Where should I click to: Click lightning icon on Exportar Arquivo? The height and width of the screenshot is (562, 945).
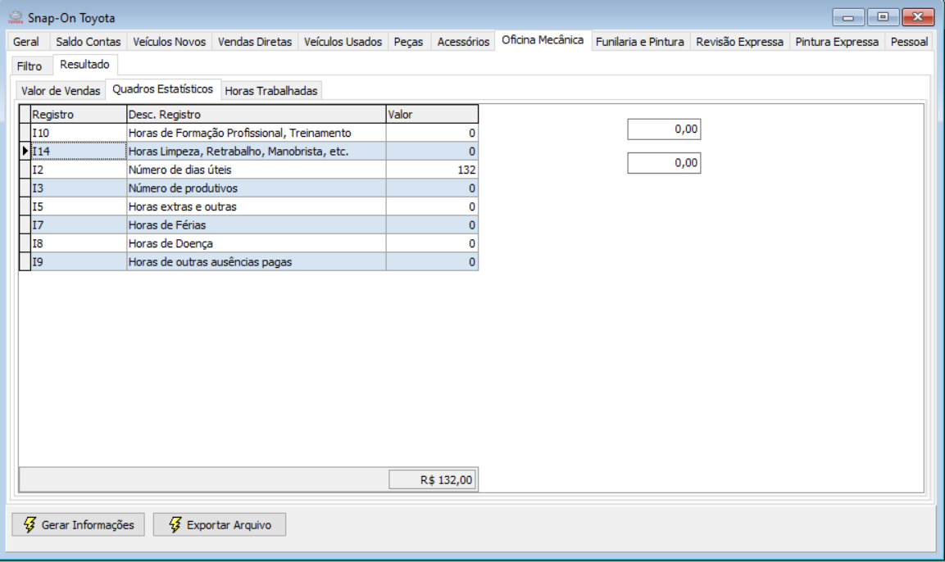[x=175, y=524]
